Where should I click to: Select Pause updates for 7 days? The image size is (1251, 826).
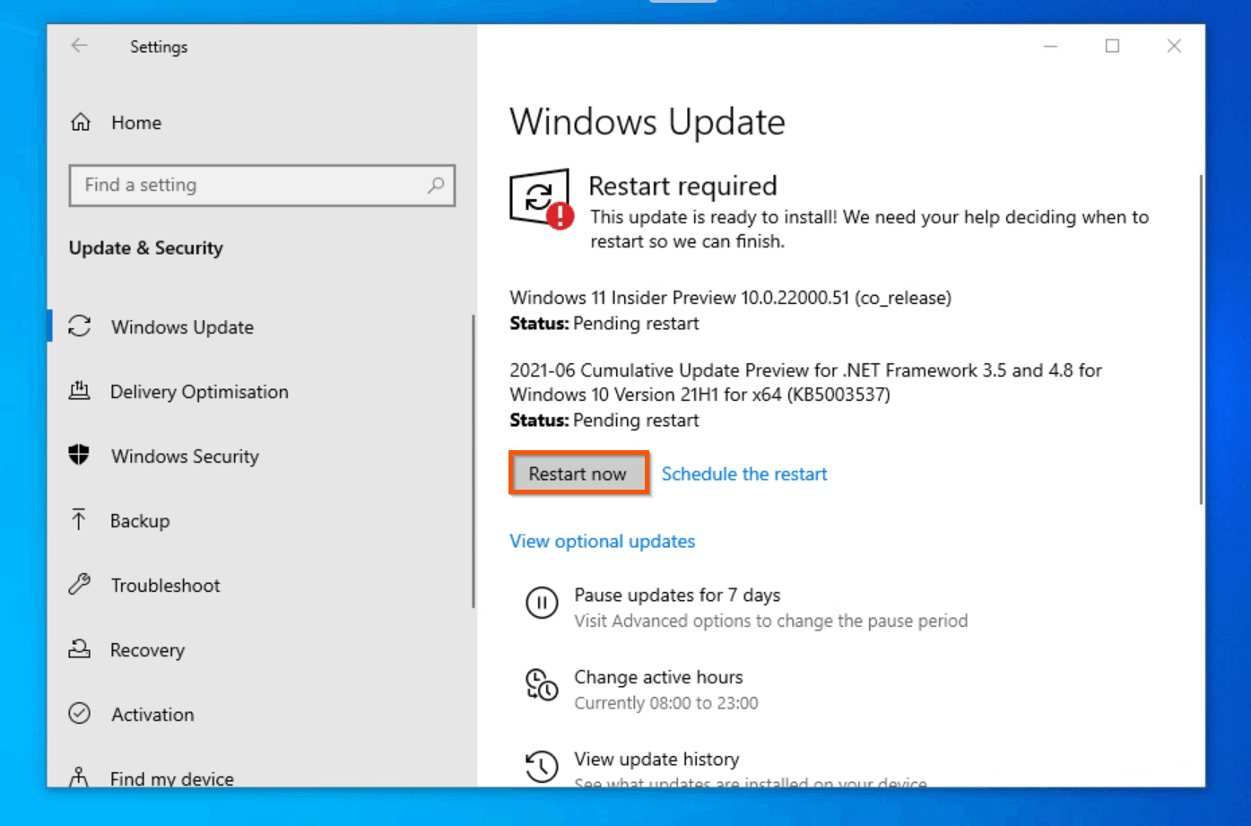point(677,595)
